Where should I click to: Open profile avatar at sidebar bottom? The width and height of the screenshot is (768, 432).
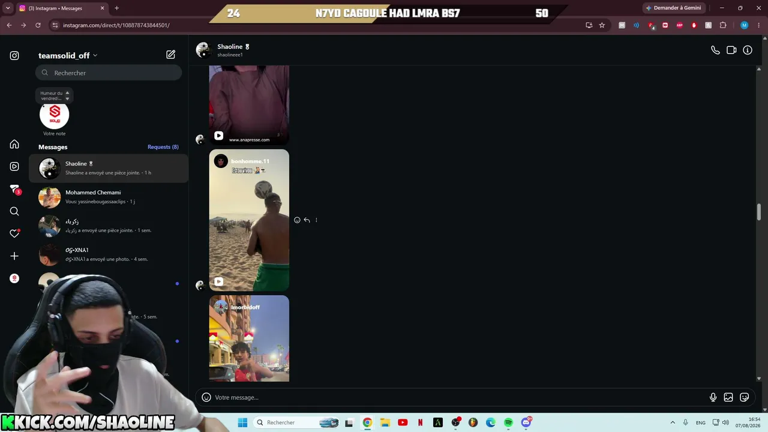pyautogui.click(x=14, y=278)
